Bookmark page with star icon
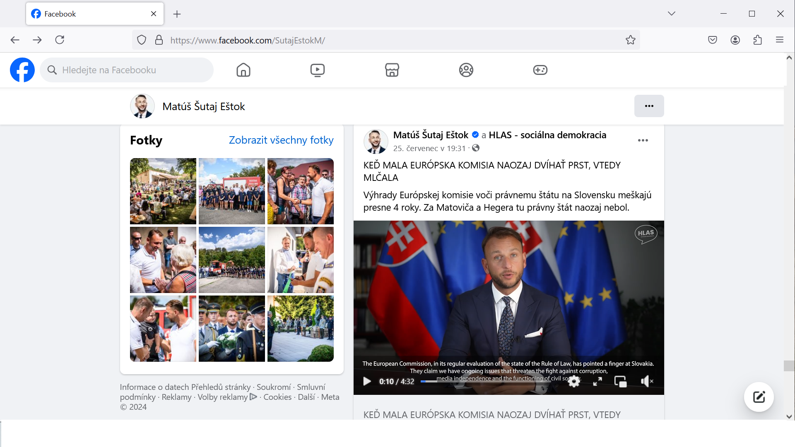Screen dimensions: 795x447 [630, 40]
